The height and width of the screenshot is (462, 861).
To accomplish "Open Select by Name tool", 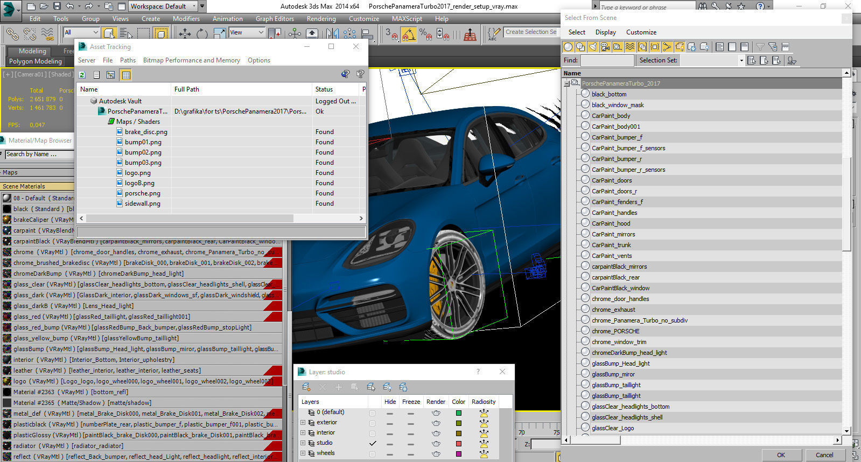I will (125, 33).
